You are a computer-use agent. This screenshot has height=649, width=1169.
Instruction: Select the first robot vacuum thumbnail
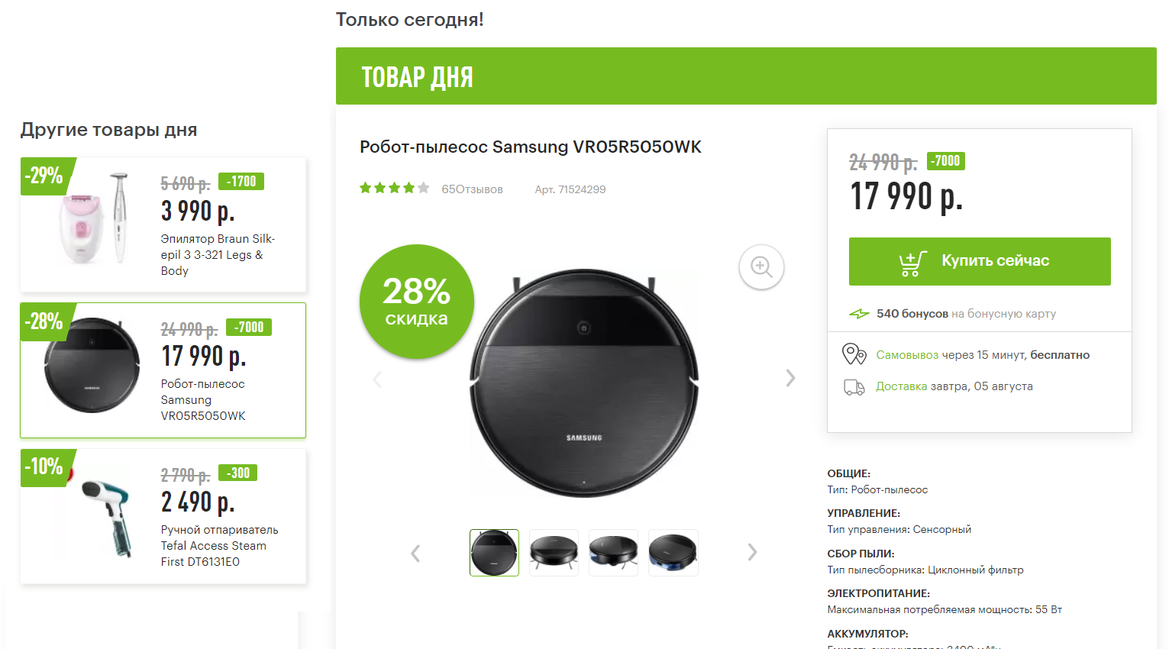pos(494,552)
